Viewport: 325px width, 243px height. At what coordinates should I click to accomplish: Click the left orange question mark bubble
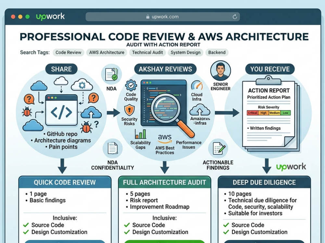point(29,99)
